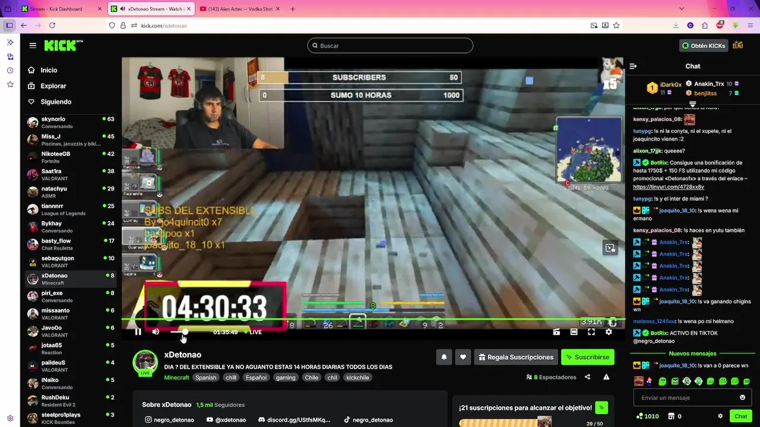Viewport: 760px width, 427px height.
Task: Enable notifications bell for xDetonao
Action: 444,357
